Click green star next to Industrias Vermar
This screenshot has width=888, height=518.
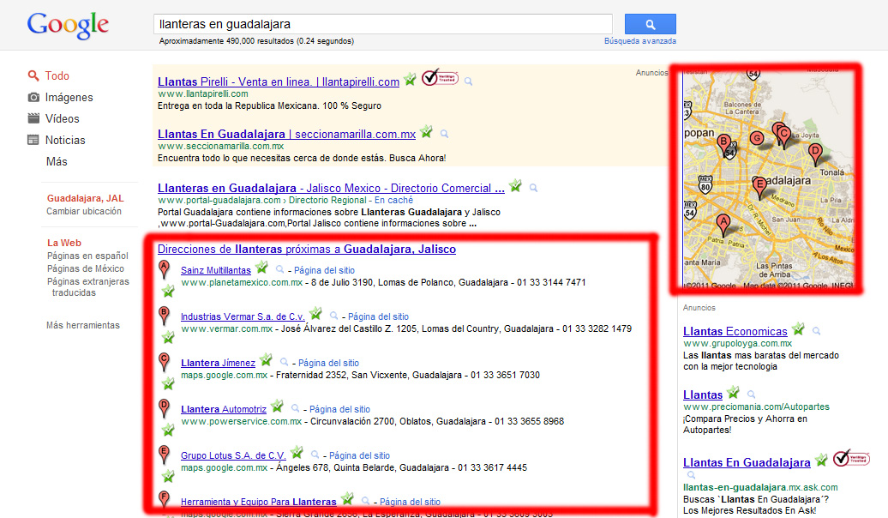click(316, 313)
